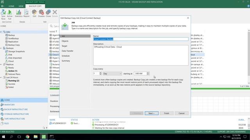Select Jobs node in the tree

(8, 32)
